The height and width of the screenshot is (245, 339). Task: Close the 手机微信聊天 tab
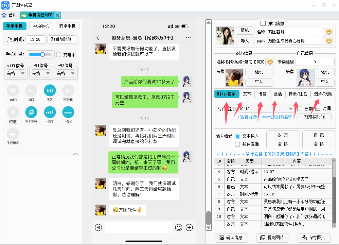click(57, 15)
